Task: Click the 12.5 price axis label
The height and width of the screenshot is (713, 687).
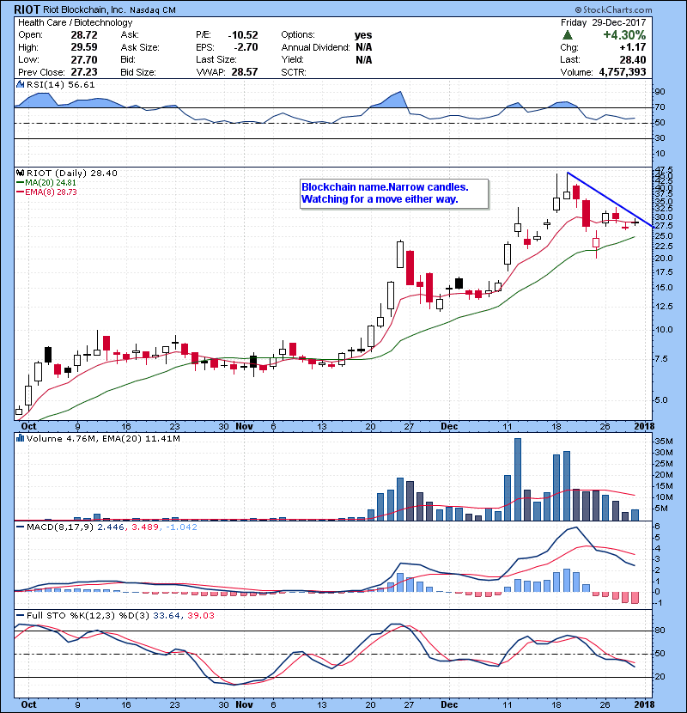Action: pos(664,307)
